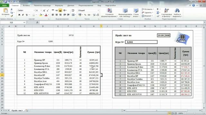Click the Increase Font Size icon
This screenshot has height=115, width=206.
click(x=44, y=11)
